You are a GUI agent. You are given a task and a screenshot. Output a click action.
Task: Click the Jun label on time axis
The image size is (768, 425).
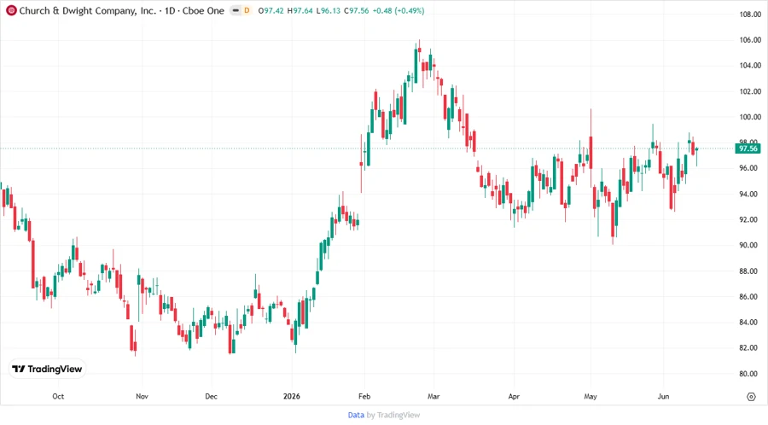click(x=663, y=396)
